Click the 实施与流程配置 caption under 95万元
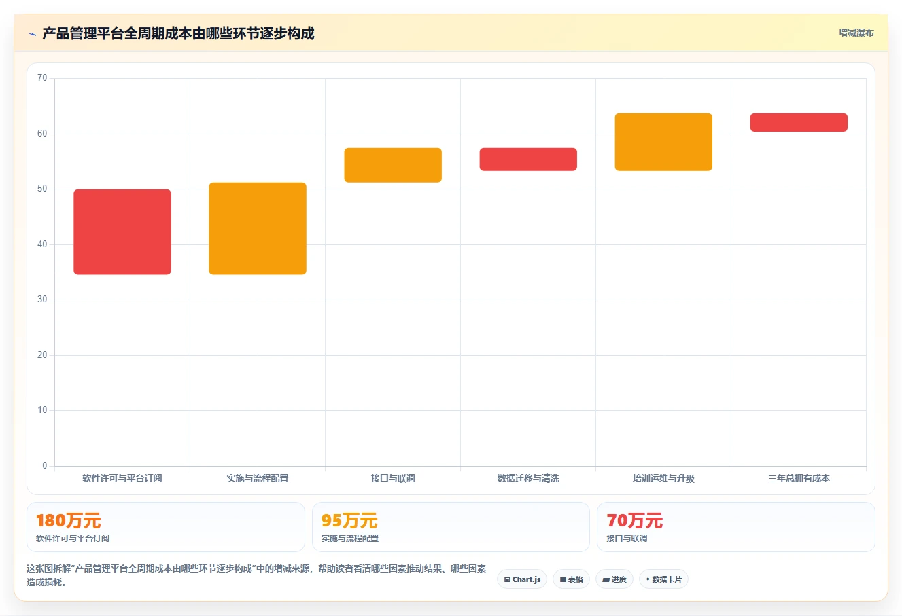This screenshot has height=616, width=902. (x=350, y=539)
